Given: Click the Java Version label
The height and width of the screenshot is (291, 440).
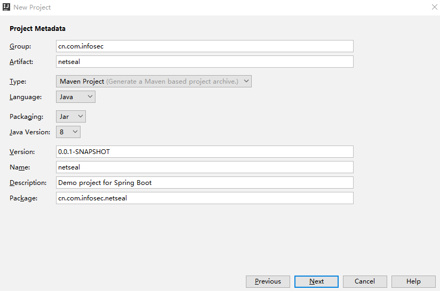Looking at the screenshot, I should pyautogui.click(x=30, y=132).
